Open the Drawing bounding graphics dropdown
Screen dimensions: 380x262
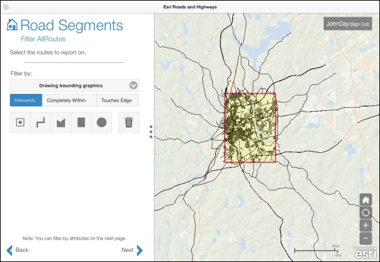[70, 85]
